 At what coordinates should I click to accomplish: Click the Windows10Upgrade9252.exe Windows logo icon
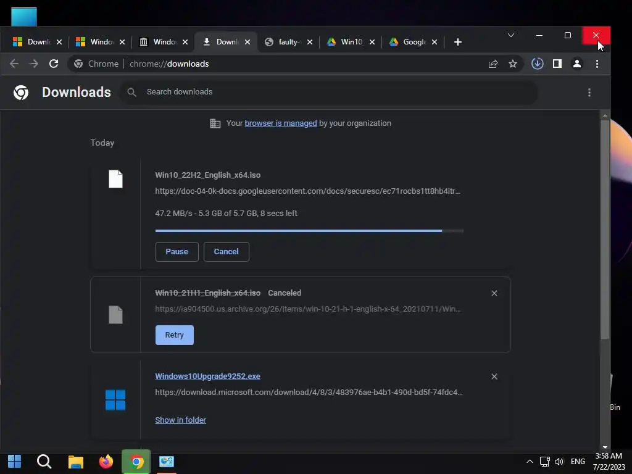pos(115,400)
